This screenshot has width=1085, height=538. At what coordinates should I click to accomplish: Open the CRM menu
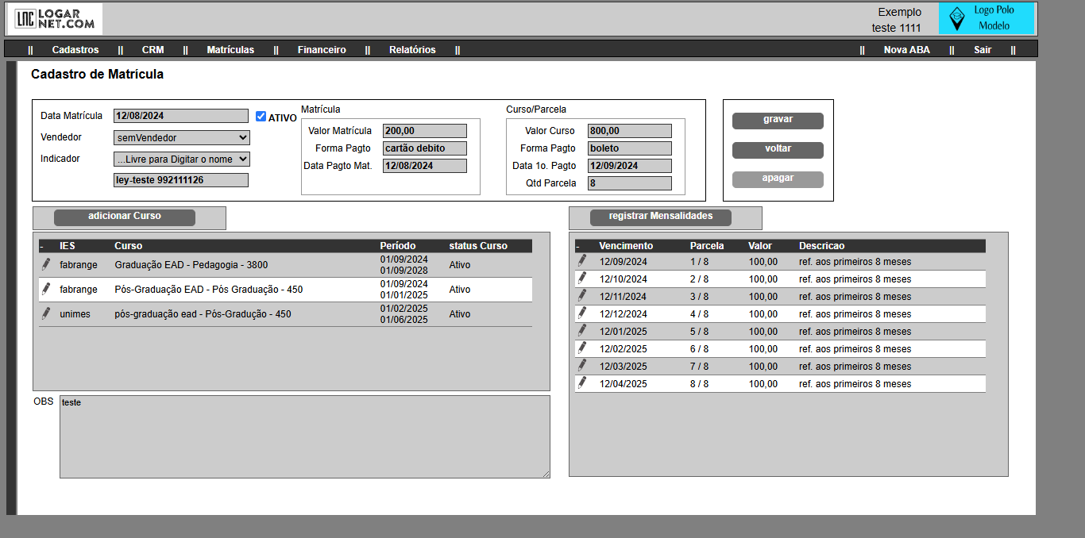pos(153,50)
